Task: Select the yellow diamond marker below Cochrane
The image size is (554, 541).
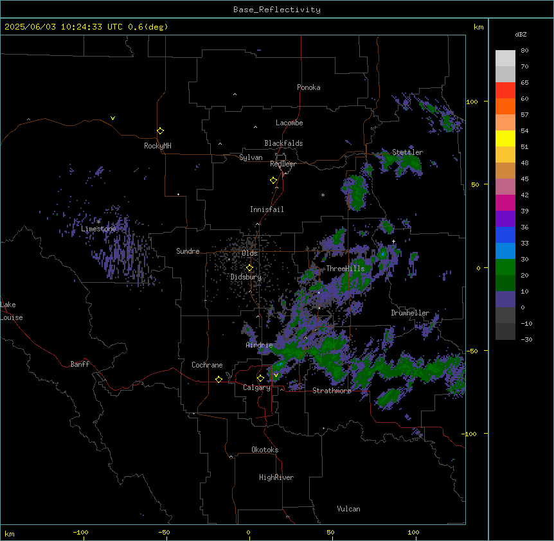Action: tap(219, 379)
